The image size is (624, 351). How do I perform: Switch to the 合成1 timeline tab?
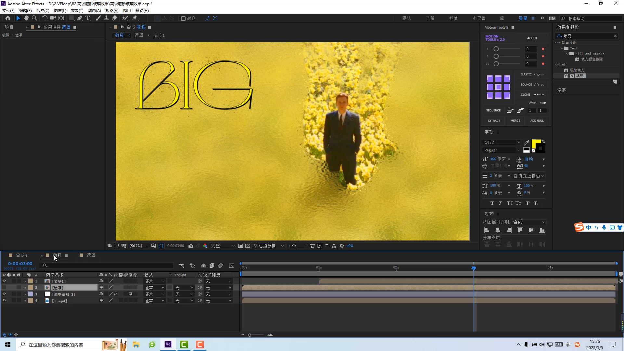pos(22,255)
